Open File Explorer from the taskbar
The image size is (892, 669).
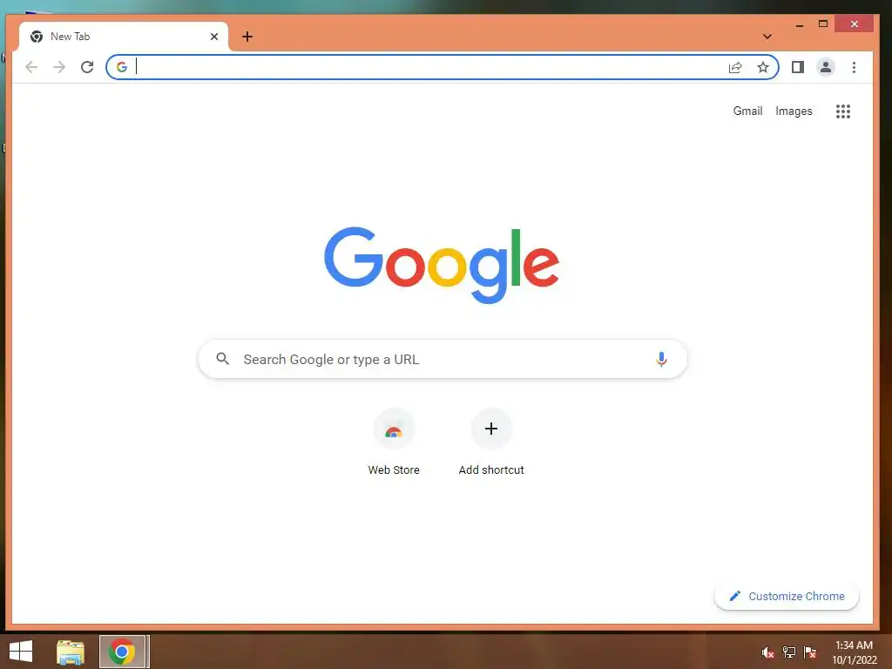[x=71, y=652]
